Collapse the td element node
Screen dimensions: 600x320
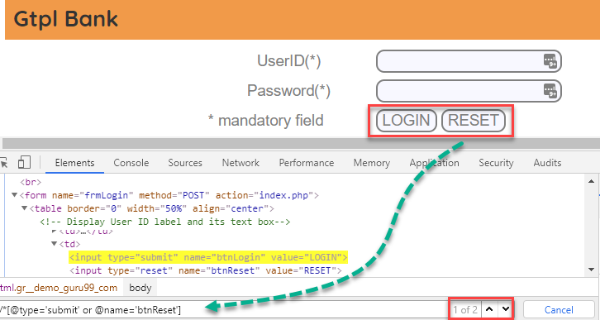click(55, 244)
